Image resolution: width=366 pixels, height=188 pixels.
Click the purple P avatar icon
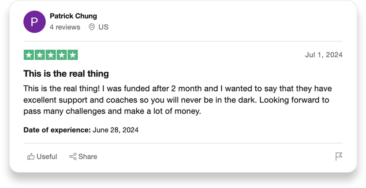click(34, 22)
